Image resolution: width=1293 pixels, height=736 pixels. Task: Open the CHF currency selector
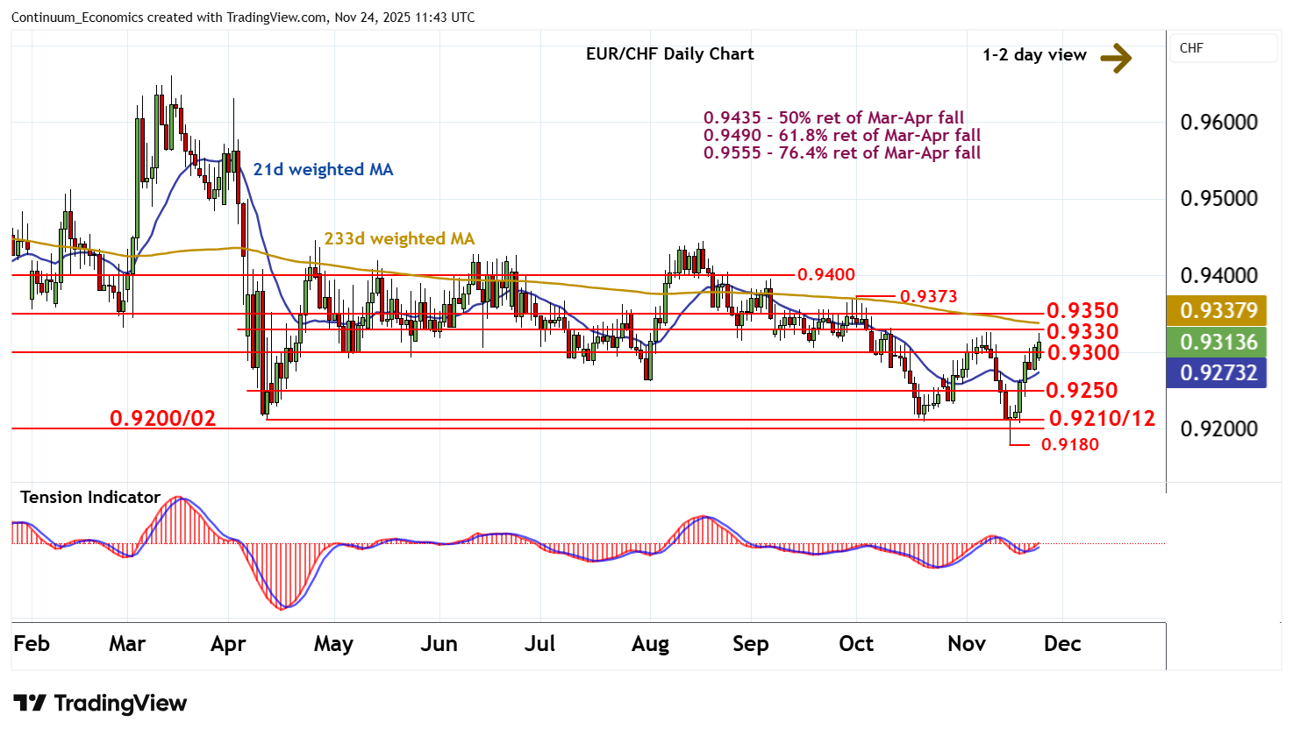click(x=1223, y=48)
